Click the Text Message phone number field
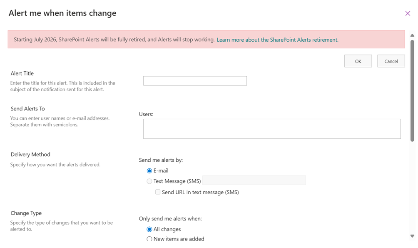Screen dimensions: 418x248 coord(254,180)
